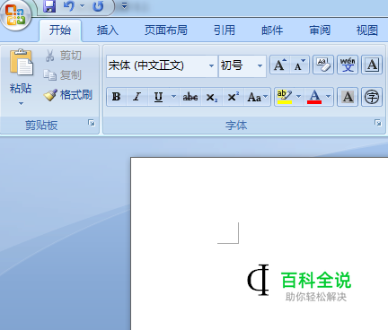The image size is (388, 330).
Task: Open the 页面布局 tab
Action: [166, 30]
